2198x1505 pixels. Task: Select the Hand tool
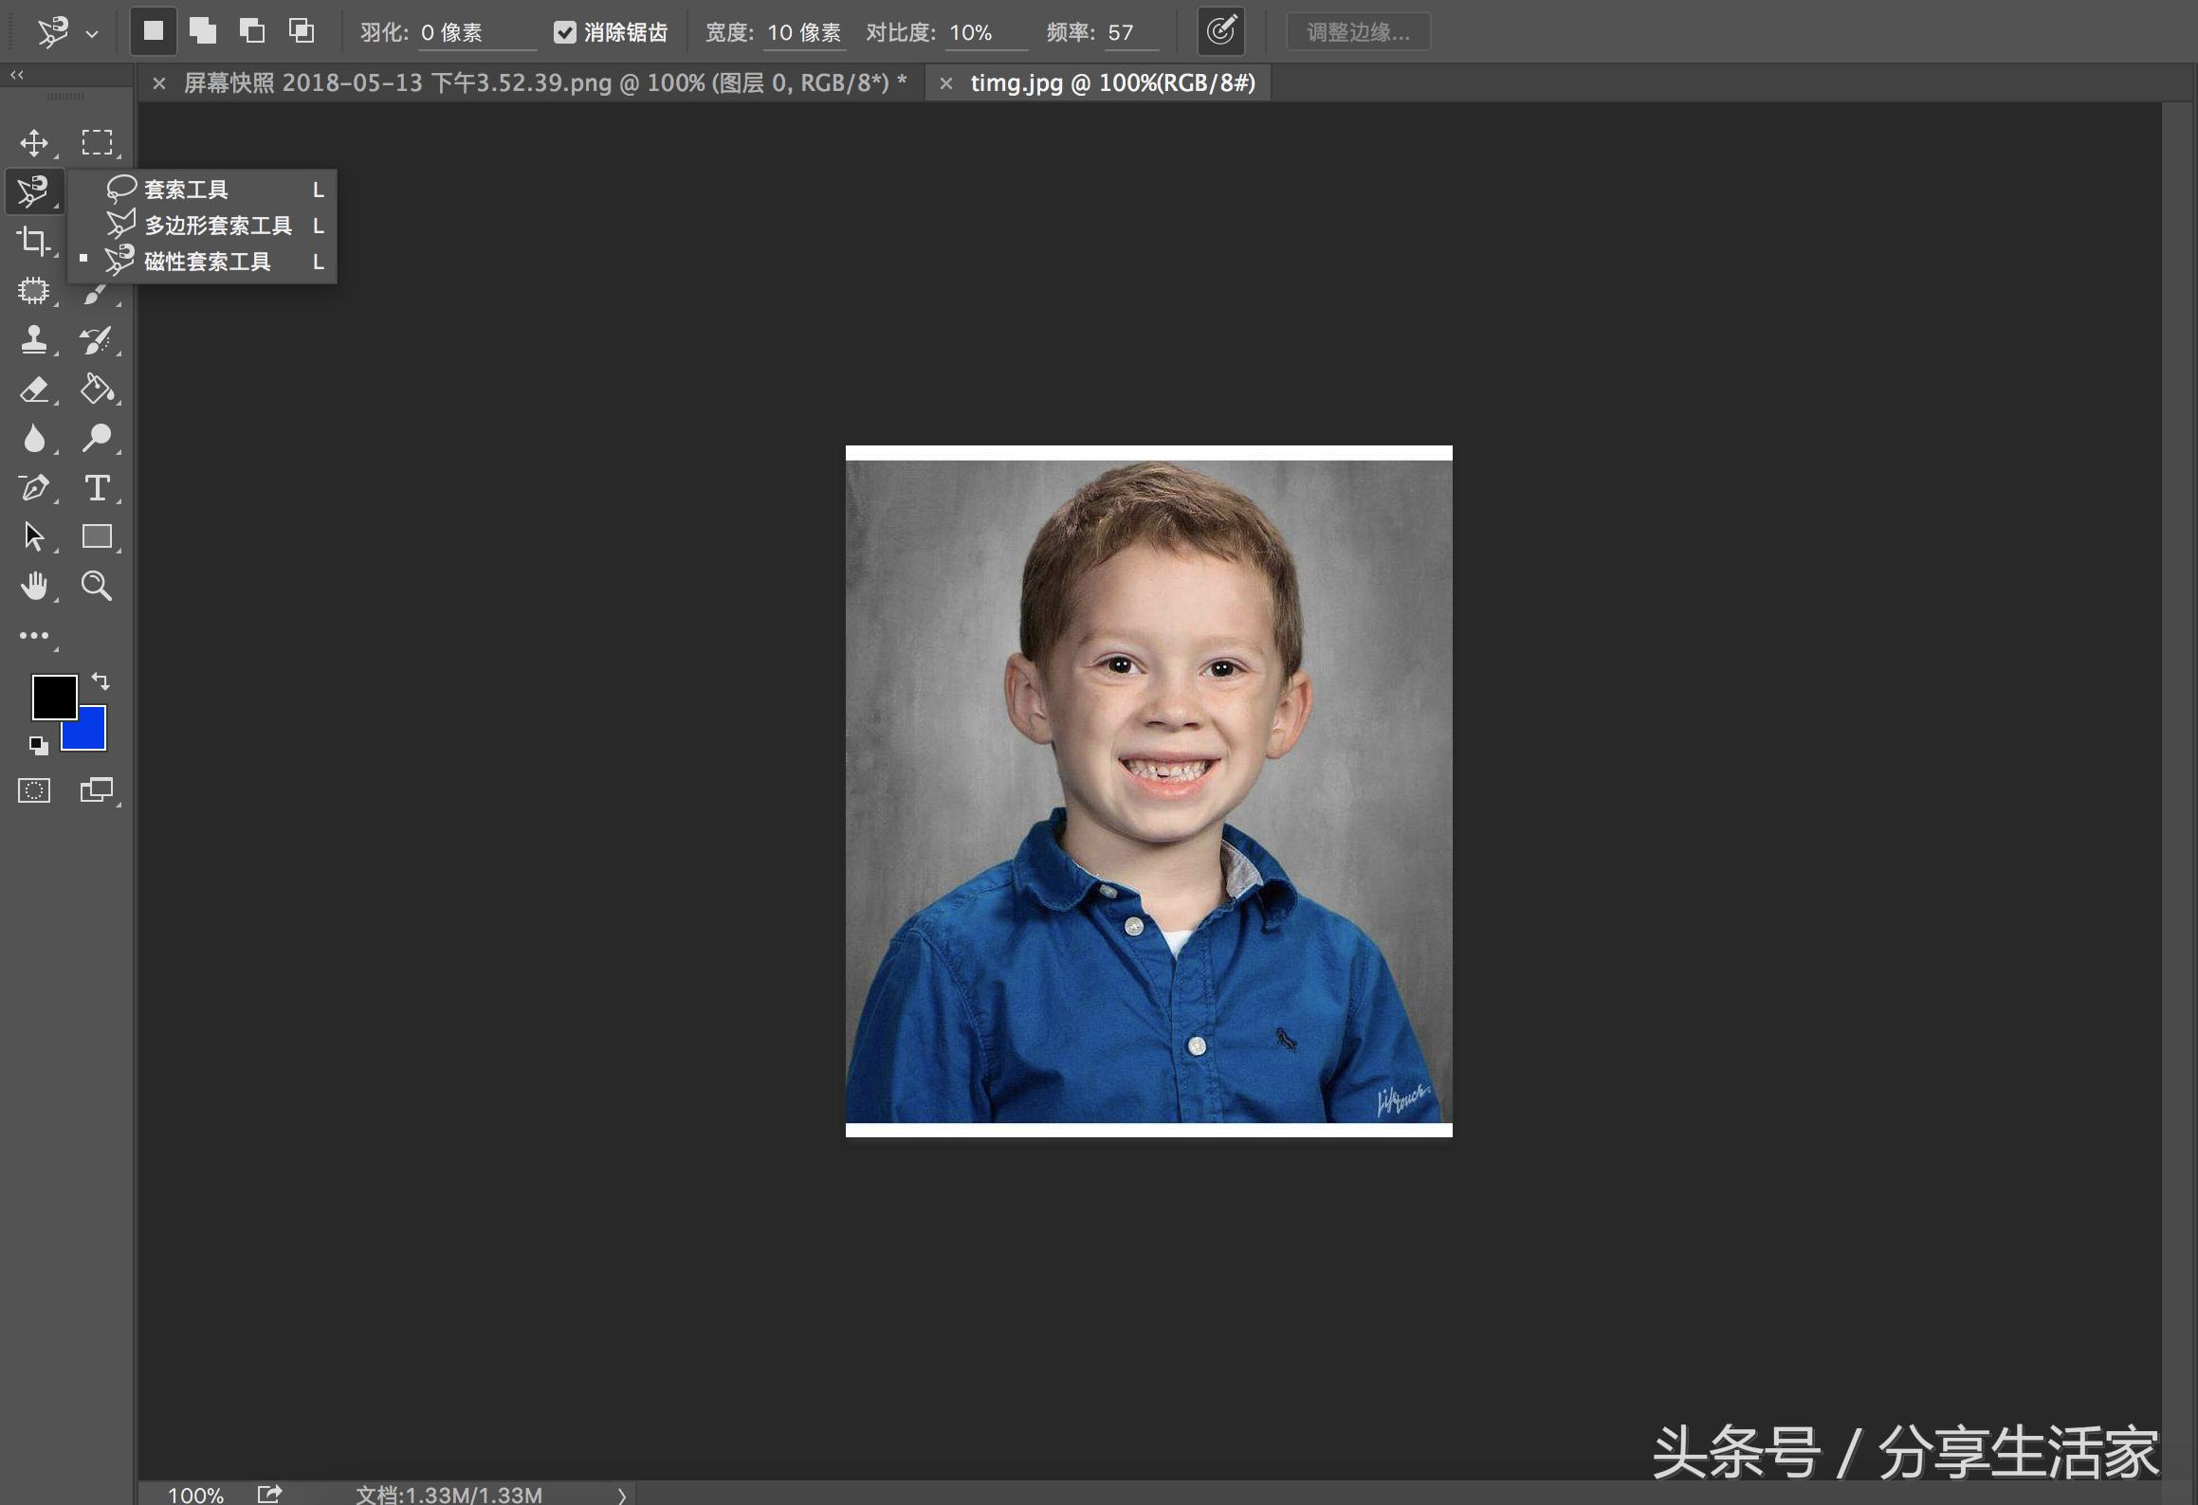click(x=35, y=587)
